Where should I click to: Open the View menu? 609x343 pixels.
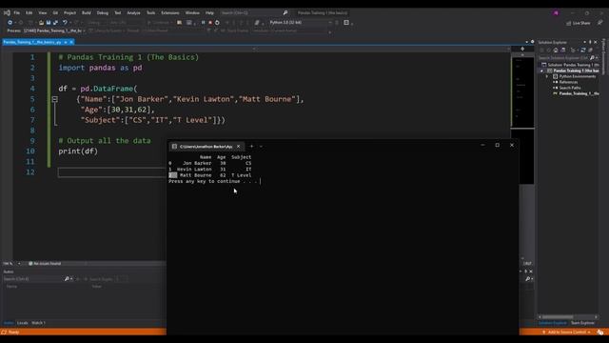(x=42, y=12)
